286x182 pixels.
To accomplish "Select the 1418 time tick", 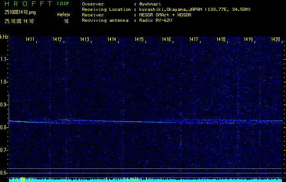I will (x=221, y=40).
